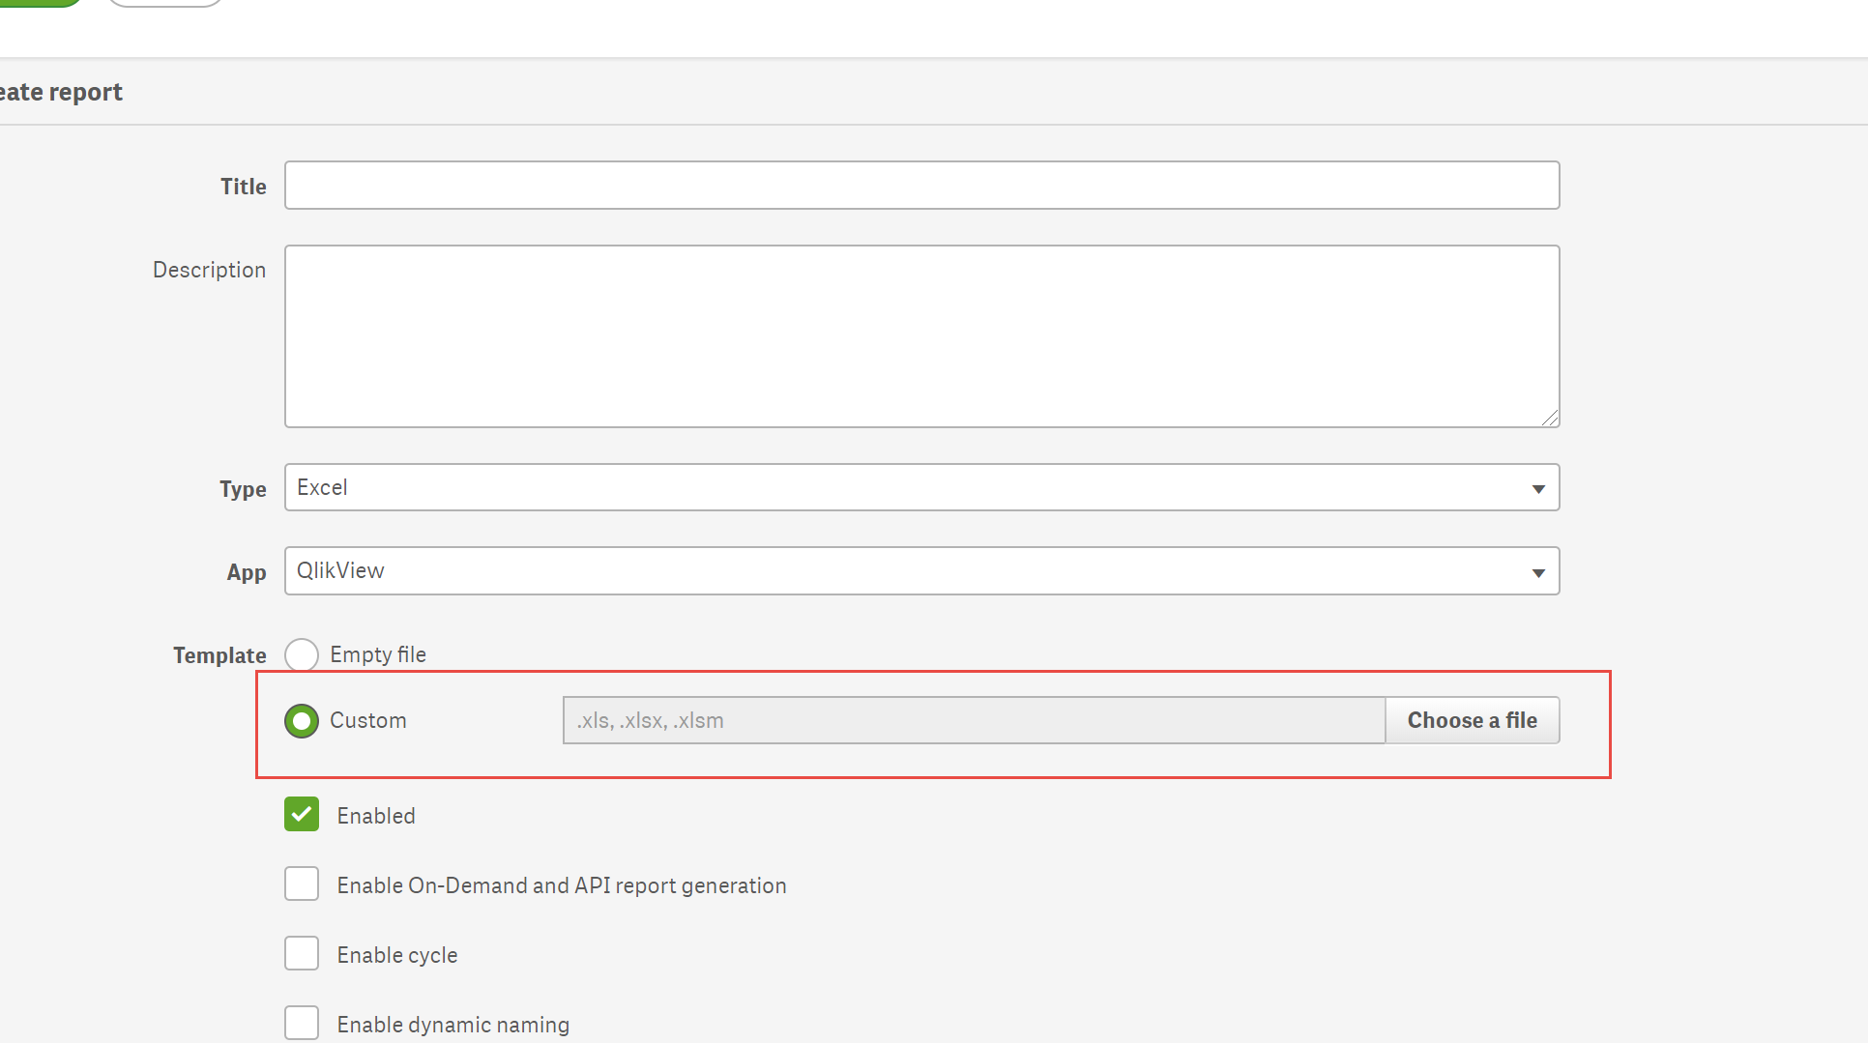Tick the Enable cycle checkbox
Viewport: 1868px width, 1043px height.
pyautogui.click(x=302, y=954)
